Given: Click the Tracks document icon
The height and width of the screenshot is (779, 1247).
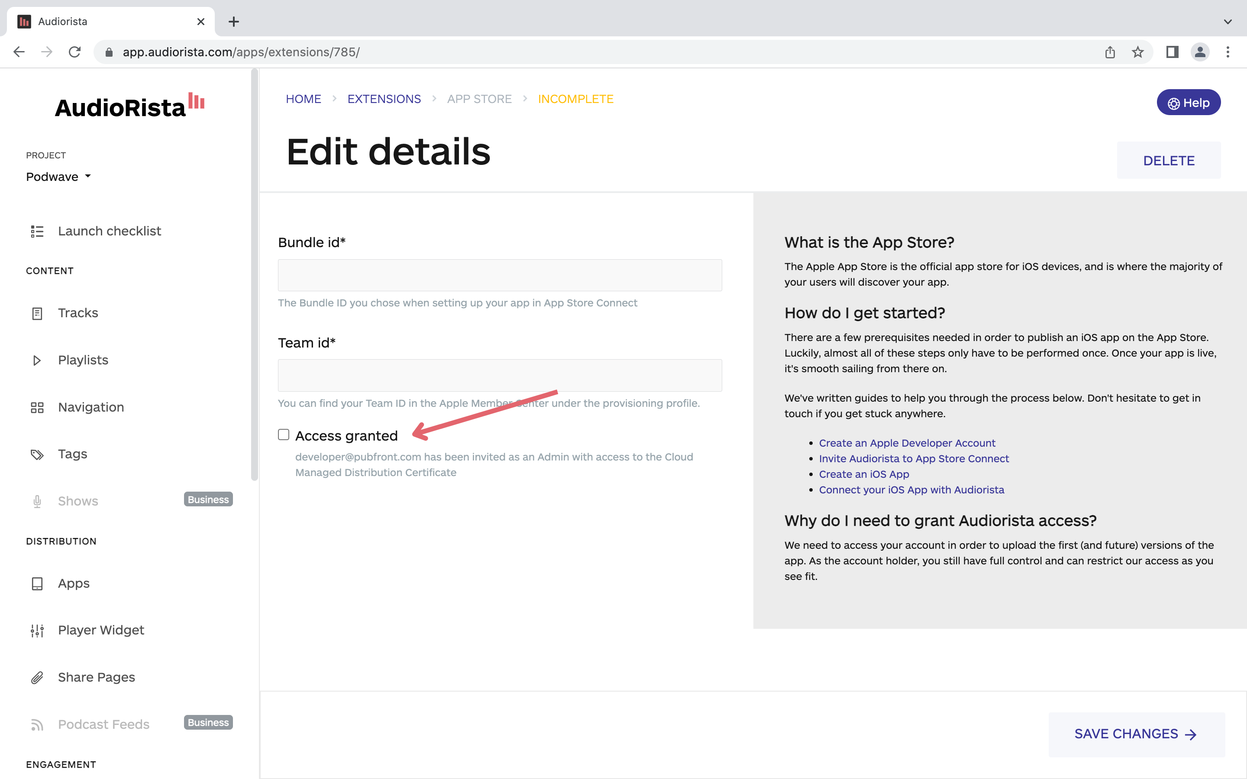Looking at the screenshot, I should click(37, 313).
